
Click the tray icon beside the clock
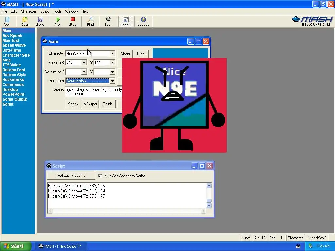[310, 246]
